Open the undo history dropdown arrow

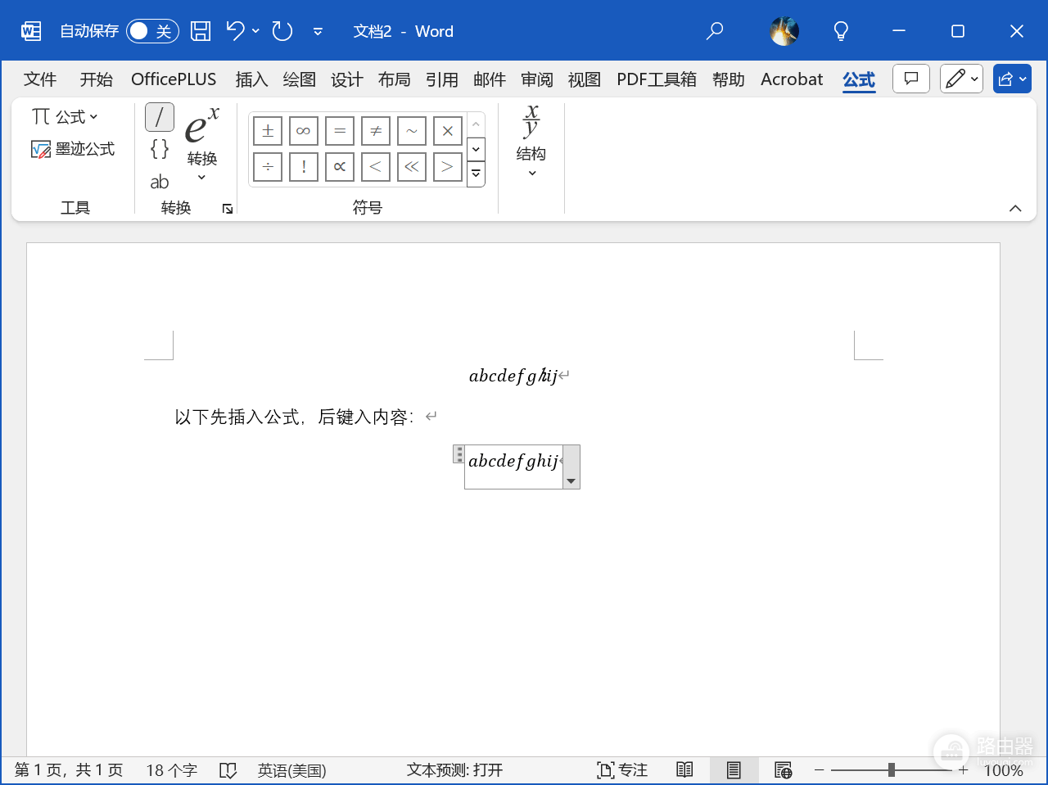tap(255, 31)
